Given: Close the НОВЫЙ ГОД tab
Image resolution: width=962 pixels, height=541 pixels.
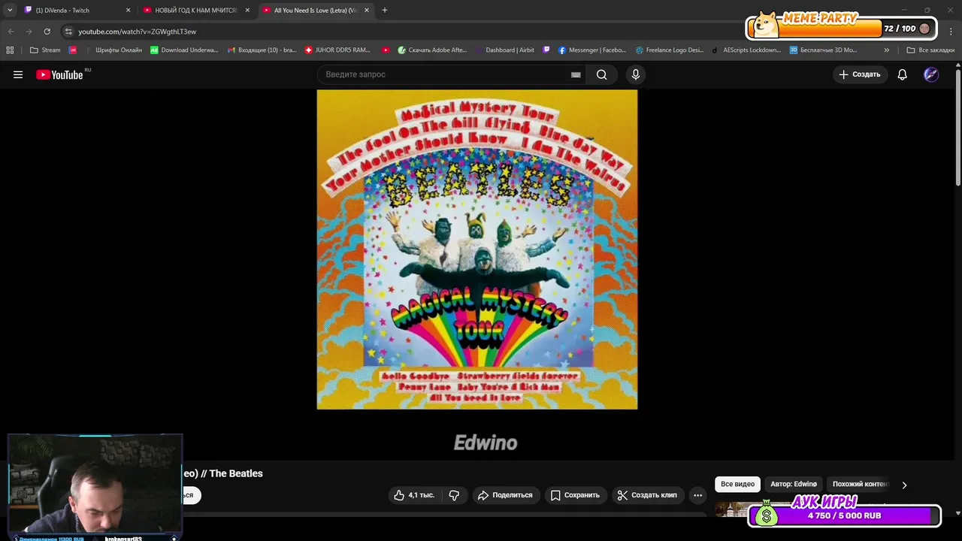Looking at the screenshot, I should (x=247, y=11).
